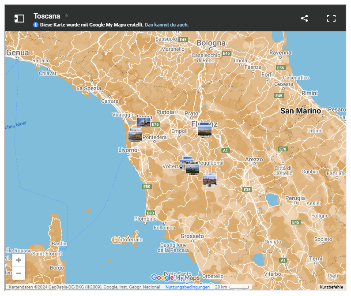
Task: Zoom out with the minus button
Action: [x=19, y=274]
